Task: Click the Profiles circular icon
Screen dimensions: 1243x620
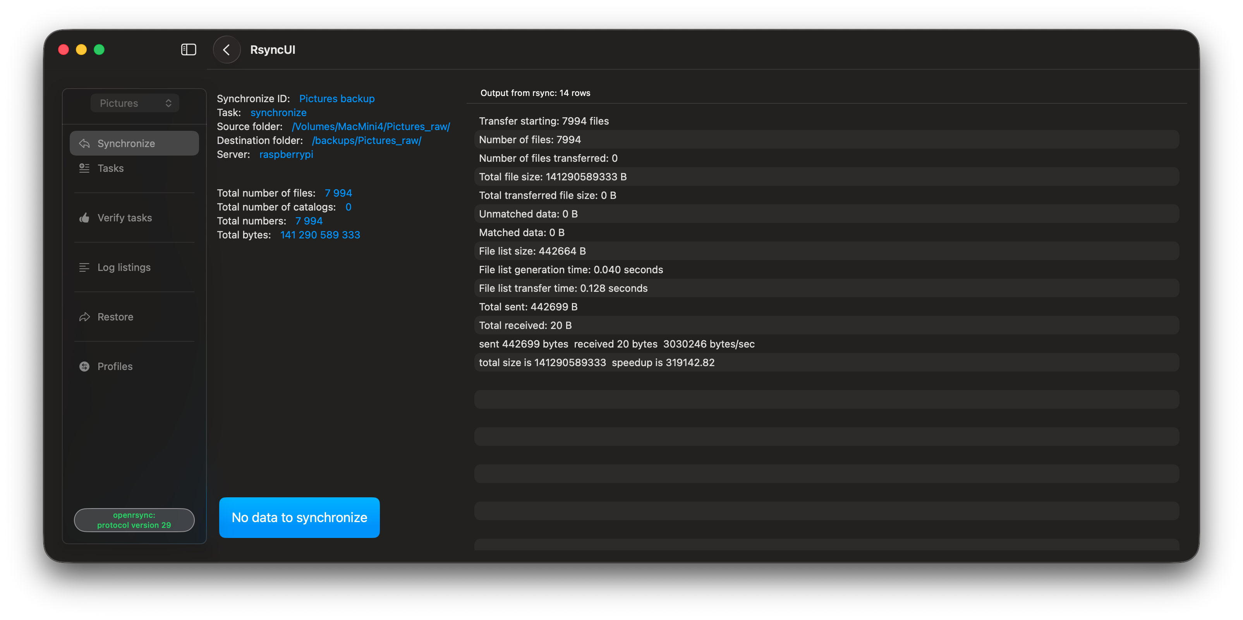Action: (x=84, y=367)
